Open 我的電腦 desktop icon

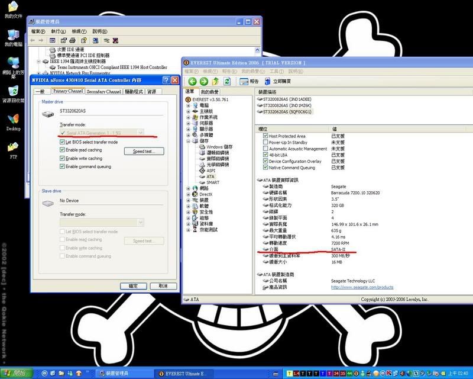pyautogui.click(x=13, y=38)
